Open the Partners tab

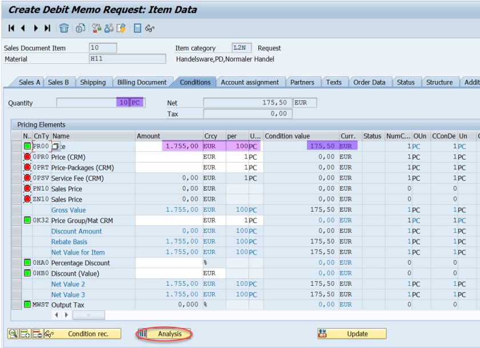302,82
